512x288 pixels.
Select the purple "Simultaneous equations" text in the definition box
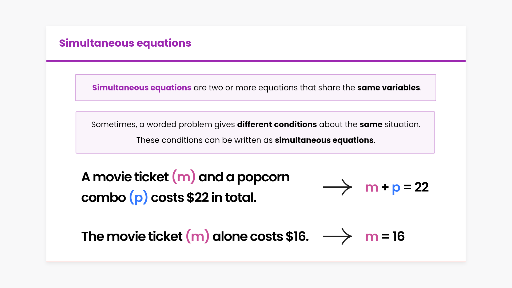click(142, 88)
